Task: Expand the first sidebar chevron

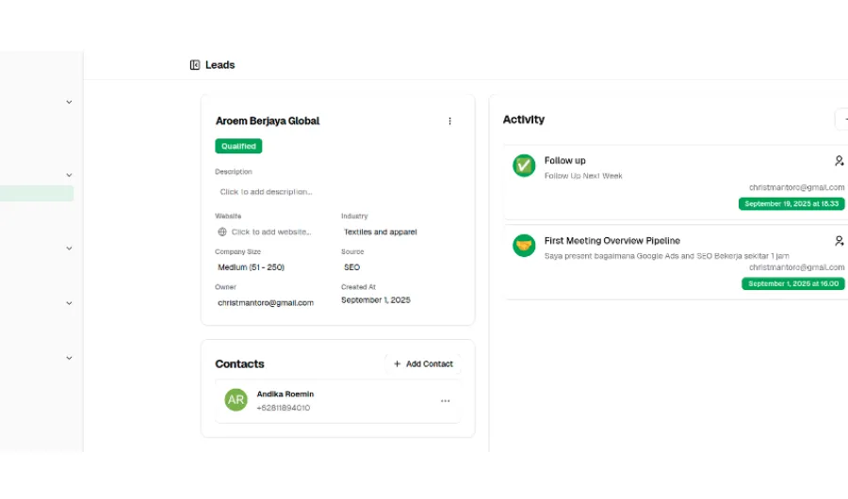Action: 69,103
